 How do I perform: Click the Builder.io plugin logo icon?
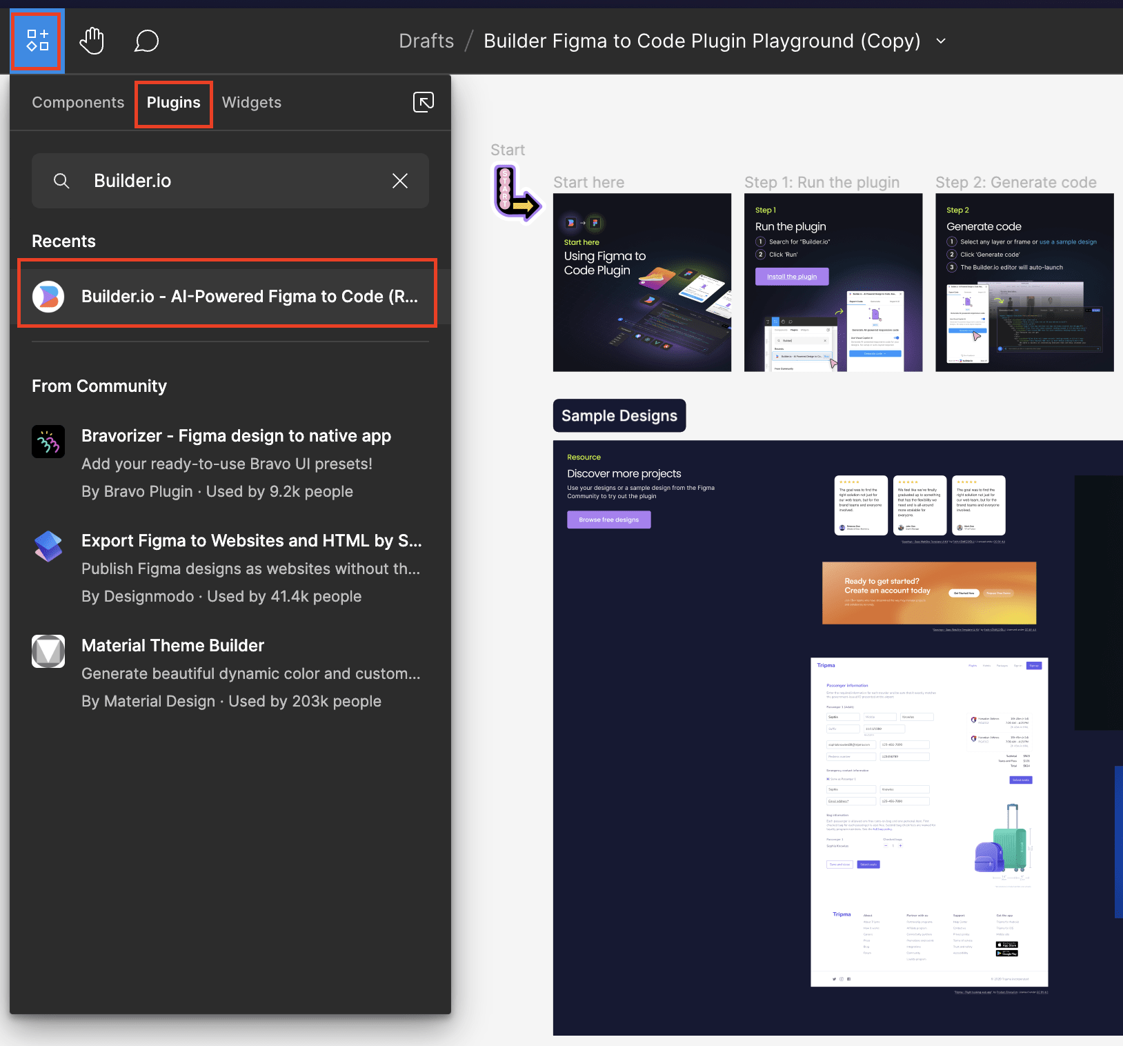pos(48,297)
